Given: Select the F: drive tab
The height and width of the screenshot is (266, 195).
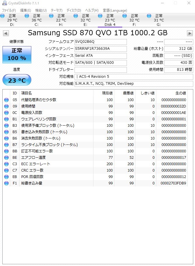Looking at the screenshot, I should tap(134, 20).
